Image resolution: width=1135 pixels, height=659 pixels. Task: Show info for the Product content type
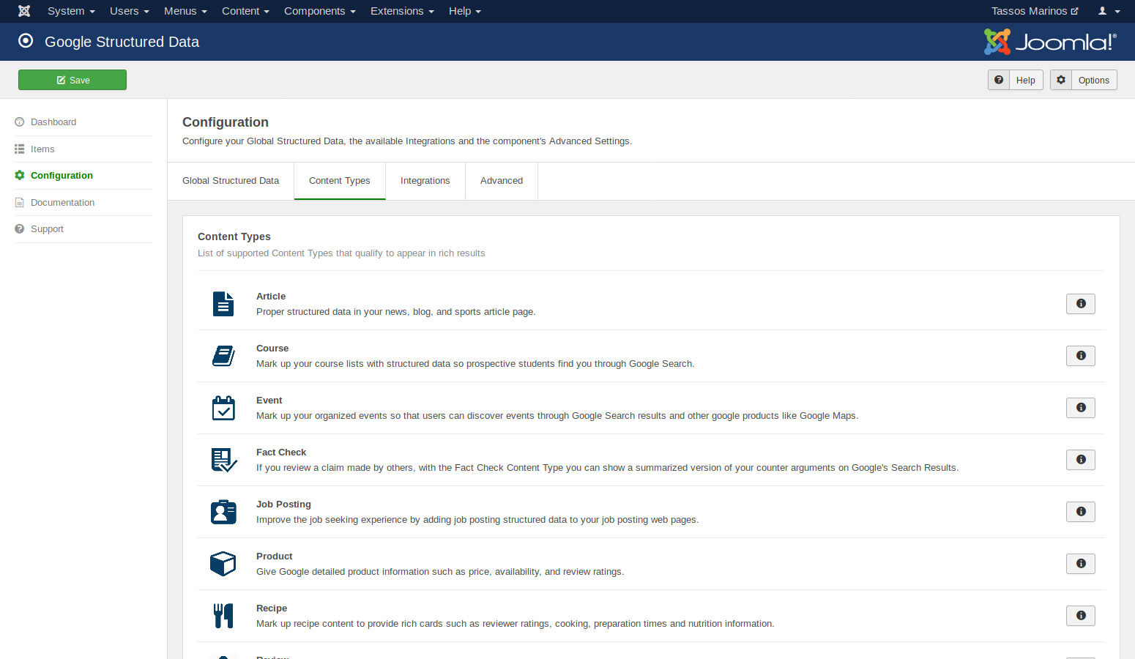tap(1081, 564)
